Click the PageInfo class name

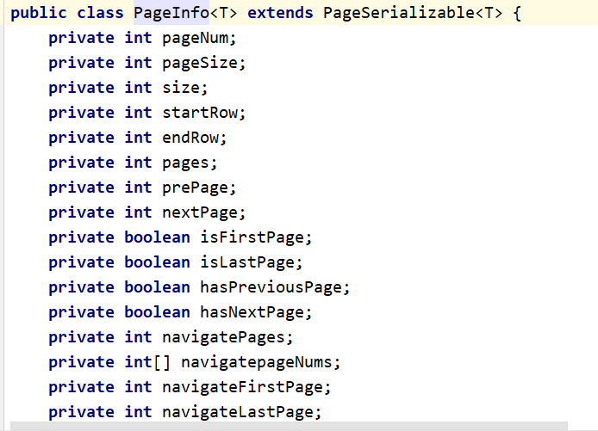click(171, 13)
